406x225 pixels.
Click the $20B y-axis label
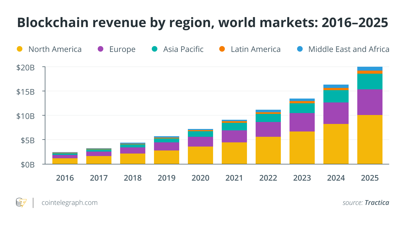[x=25, y=68]
